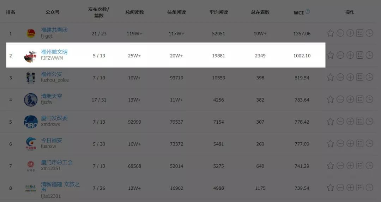Click the minus circle icon in 福州公安 row

[x=340, y=77]
